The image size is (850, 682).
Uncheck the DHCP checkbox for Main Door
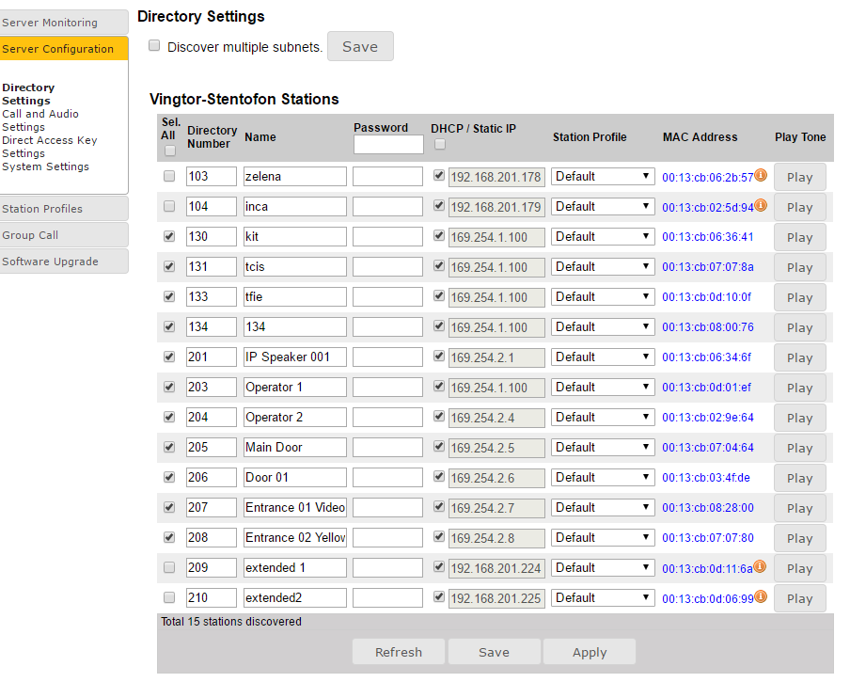click(x=439, y=447)
